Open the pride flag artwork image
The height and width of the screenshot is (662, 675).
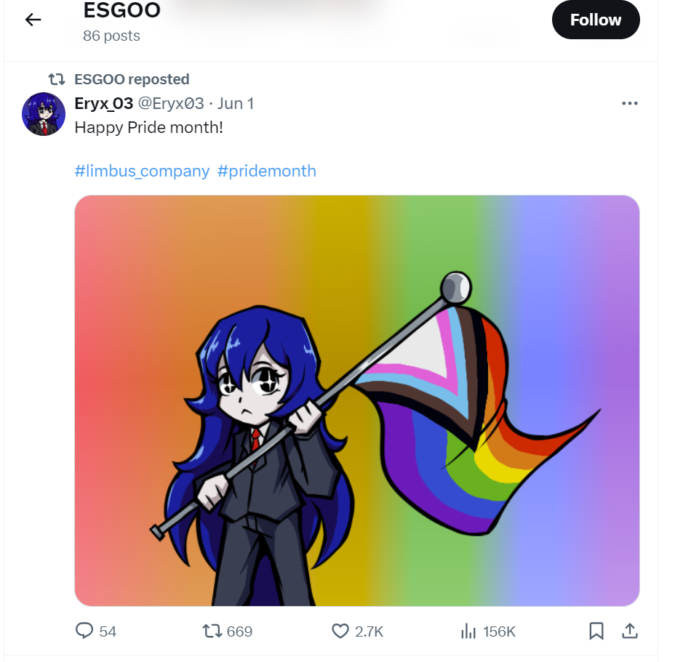[357, 400]
